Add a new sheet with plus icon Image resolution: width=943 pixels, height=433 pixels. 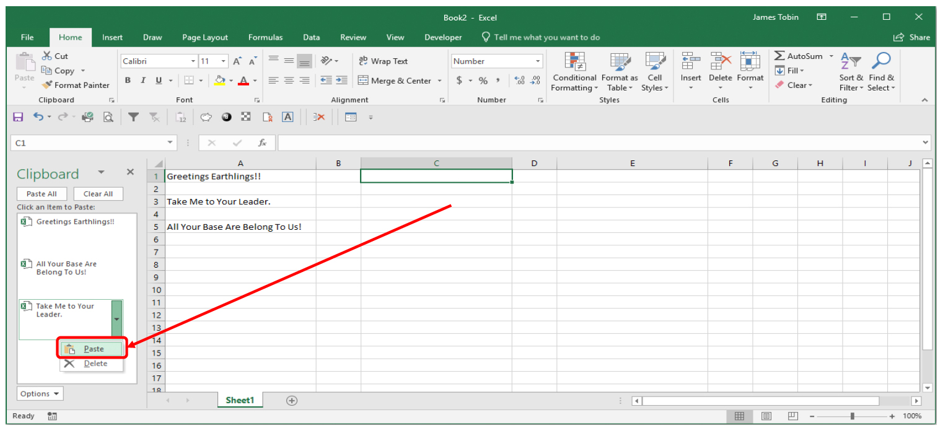[292, 401]
